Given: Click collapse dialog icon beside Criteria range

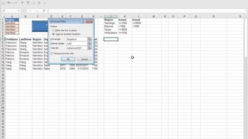Looking at the screenshot, I should click(90, 44).
